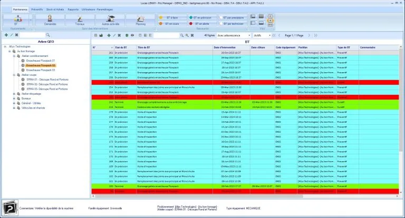Open the Avec arborescence dropdown
405x218 pixels.
[x=249, y=35]
